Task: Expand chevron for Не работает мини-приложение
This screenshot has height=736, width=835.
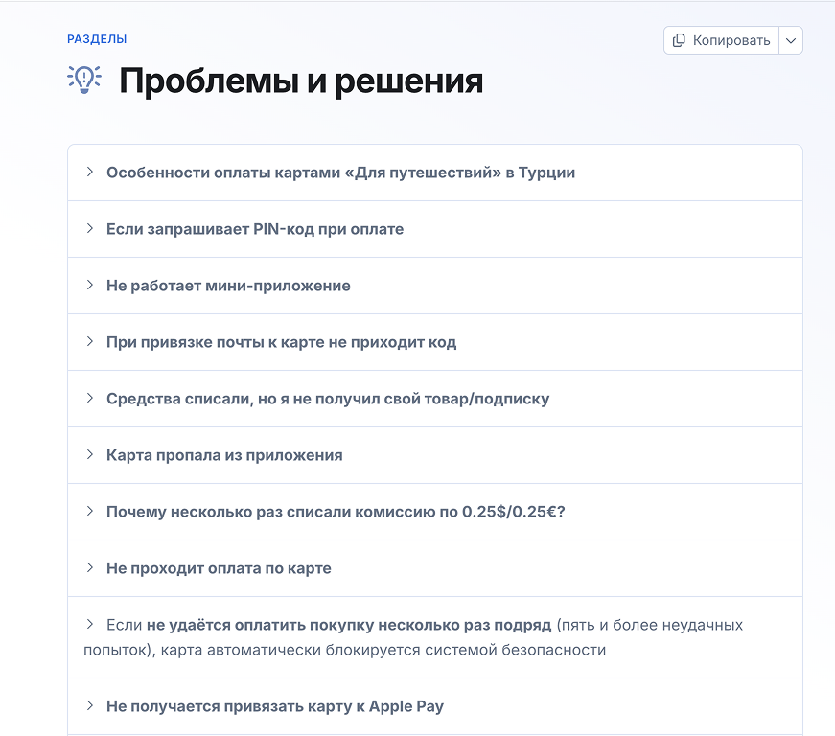Action: (90, 285)
